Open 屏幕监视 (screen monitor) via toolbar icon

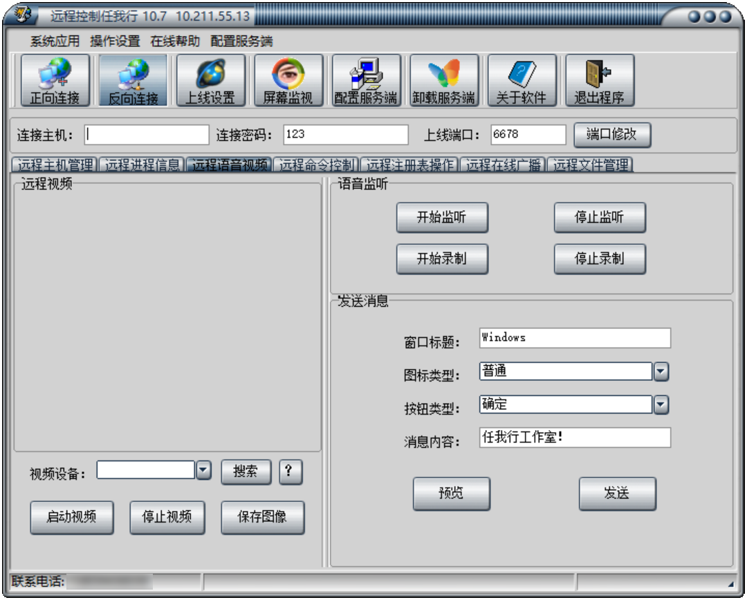(x=288, y=78)
